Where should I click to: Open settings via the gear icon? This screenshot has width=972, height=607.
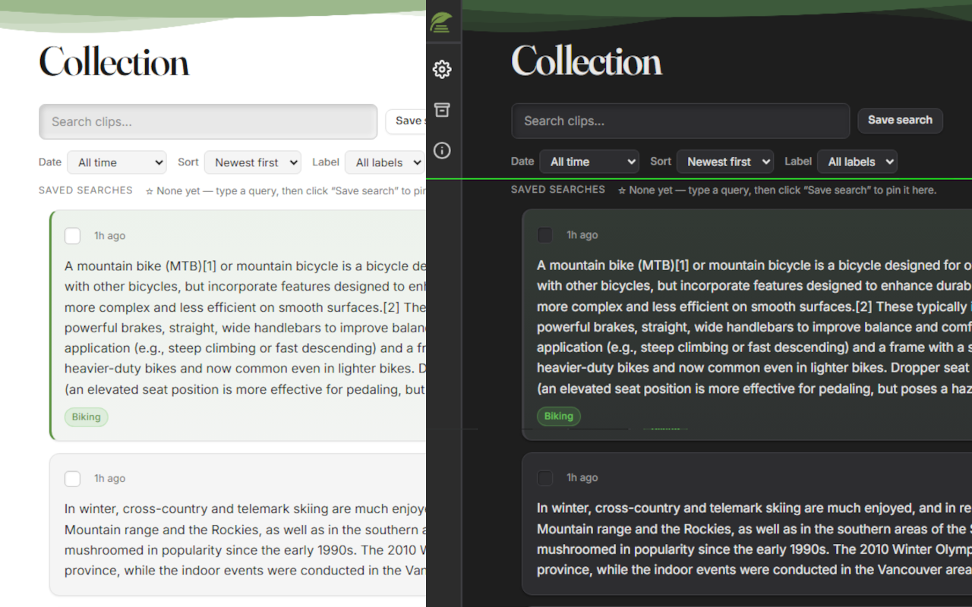442,70
